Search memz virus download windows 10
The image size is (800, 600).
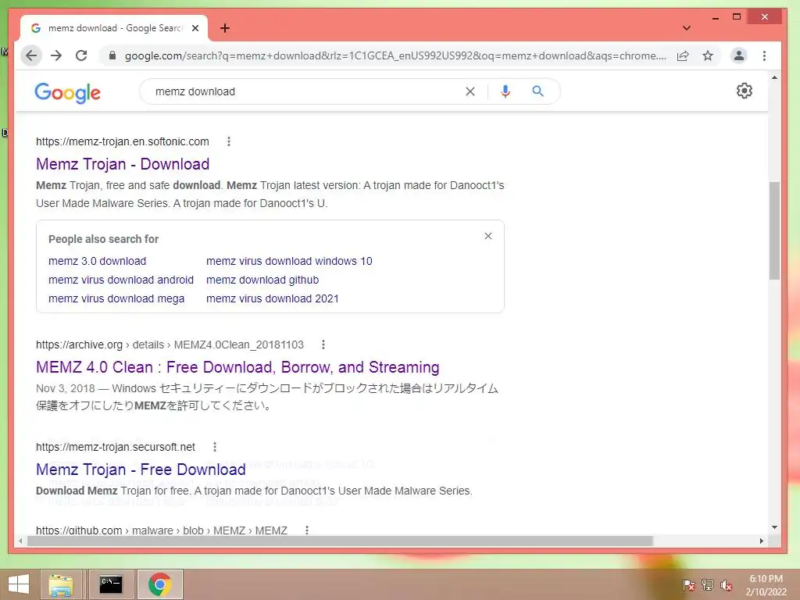point(289,261)
